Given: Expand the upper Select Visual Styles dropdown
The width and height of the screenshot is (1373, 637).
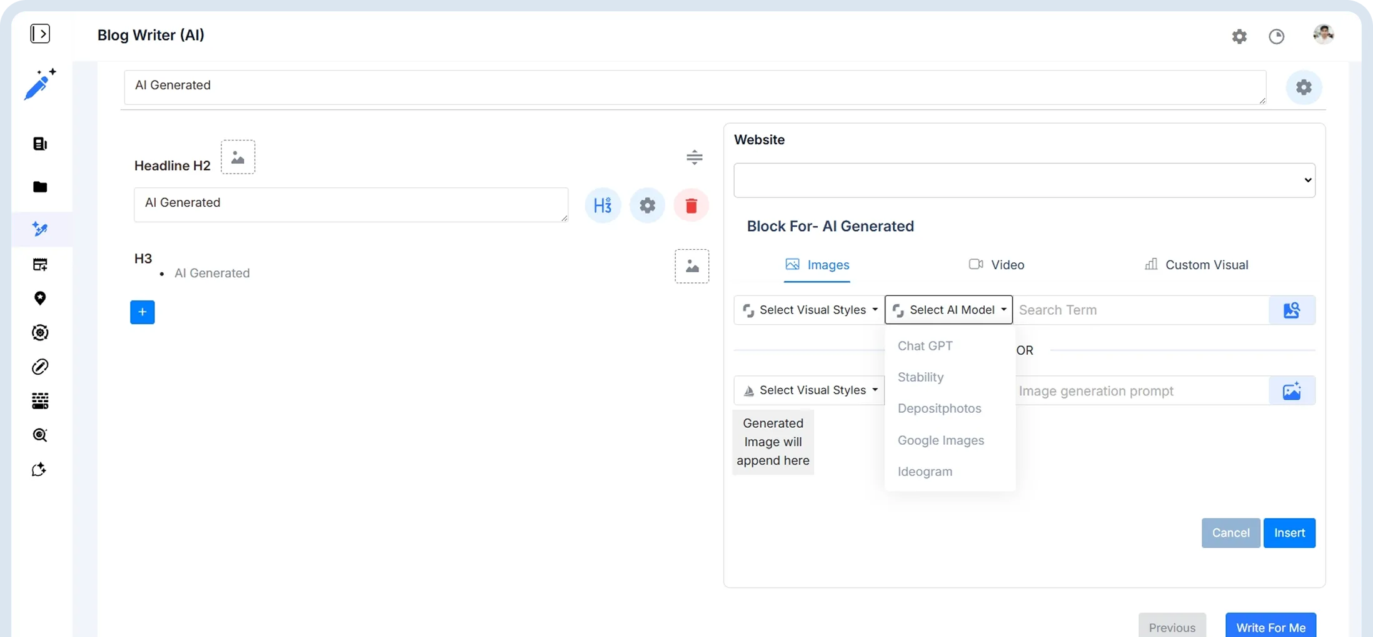Looking at the screenshot, I should 810,310.
